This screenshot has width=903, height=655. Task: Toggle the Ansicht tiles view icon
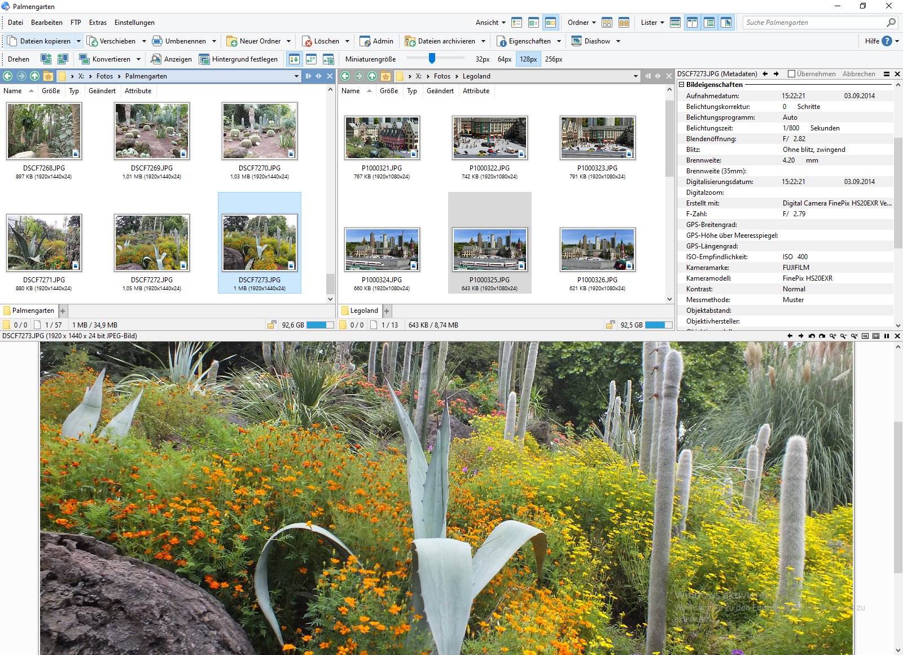pyautogui.click(x=533, y=23)
